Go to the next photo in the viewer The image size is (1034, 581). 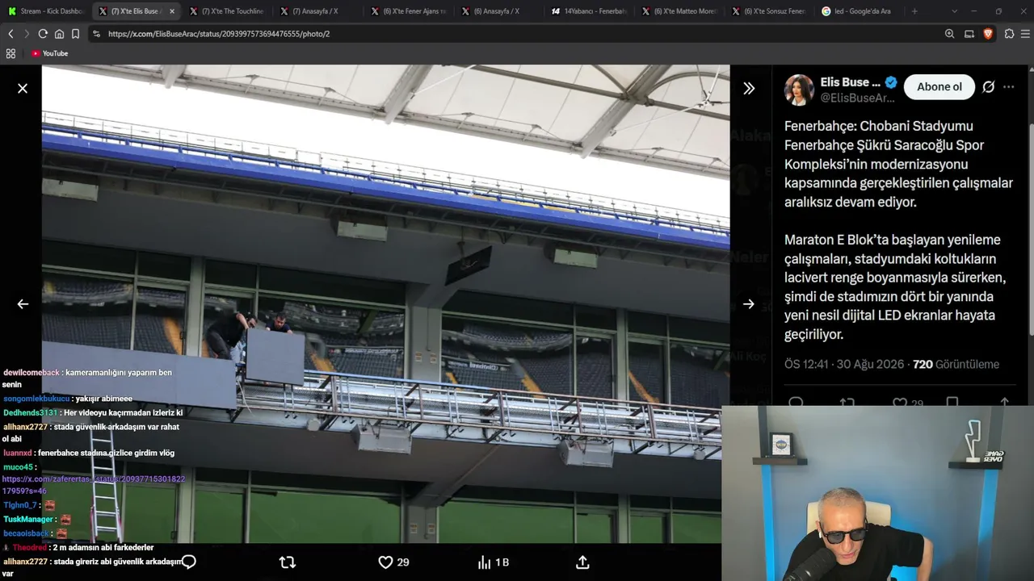(x=749, y=304)
